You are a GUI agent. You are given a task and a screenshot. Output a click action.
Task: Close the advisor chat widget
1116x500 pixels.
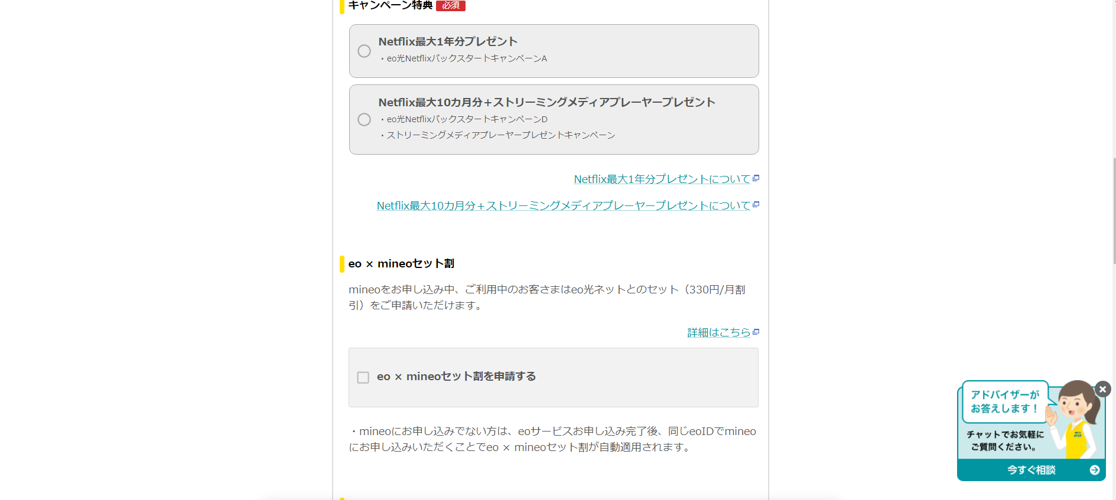pos(1102,389)
